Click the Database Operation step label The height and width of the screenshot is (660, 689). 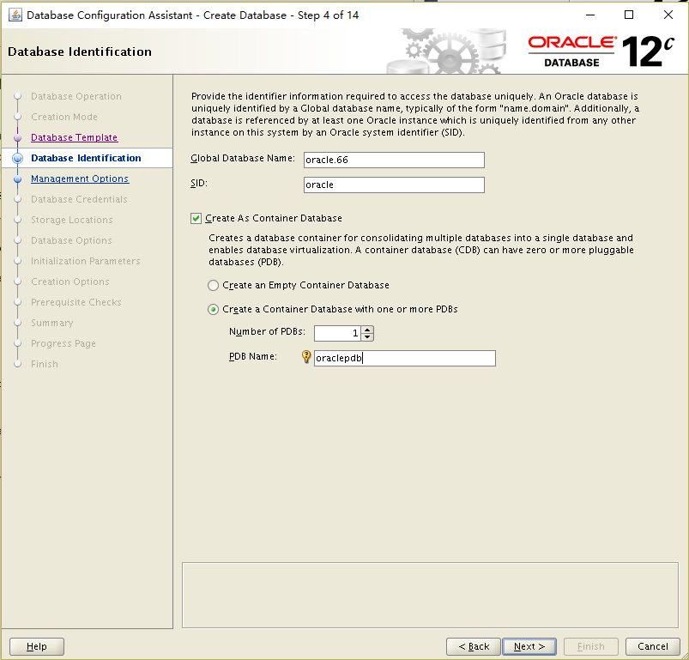(x=76, y=96)
